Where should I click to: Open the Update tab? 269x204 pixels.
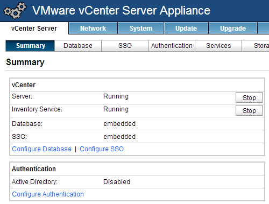[186, 28]
